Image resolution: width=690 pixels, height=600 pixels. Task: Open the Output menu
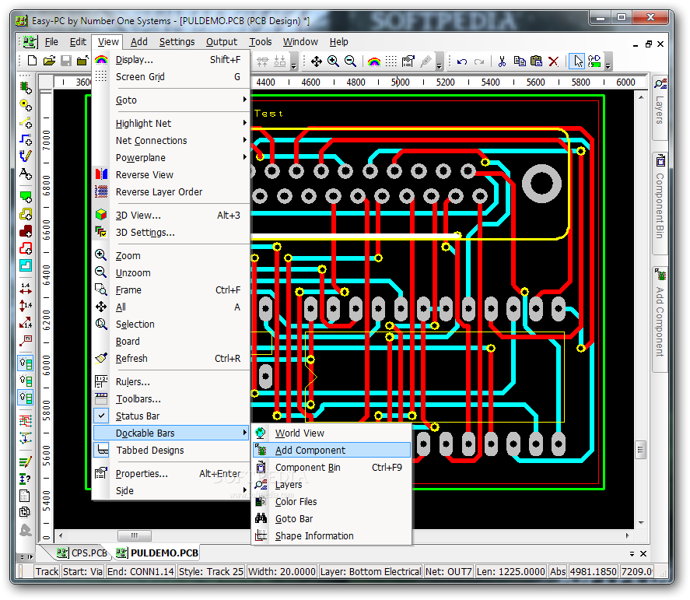(x=222, y=42)
